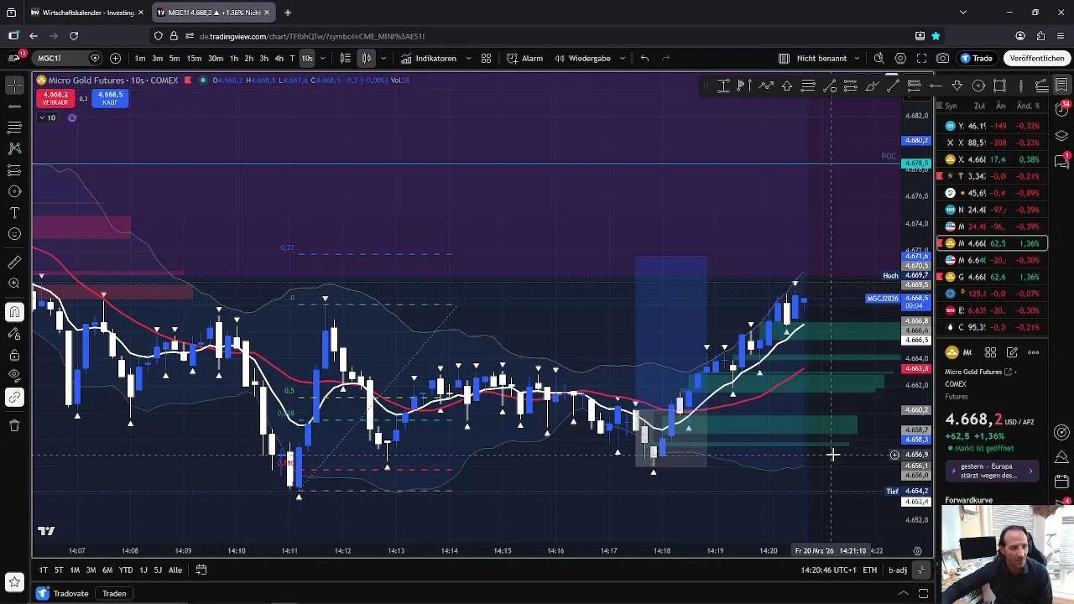The image size is (1074, 604).
Task: Click the add symbol plus button
Action: pos(115,58)
